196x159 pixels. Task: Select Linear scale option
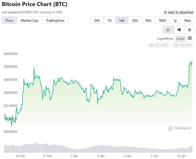[180, 39]
